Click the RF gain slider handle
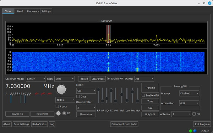The height and width of the screenshot is (133, 213). point(98,89)
